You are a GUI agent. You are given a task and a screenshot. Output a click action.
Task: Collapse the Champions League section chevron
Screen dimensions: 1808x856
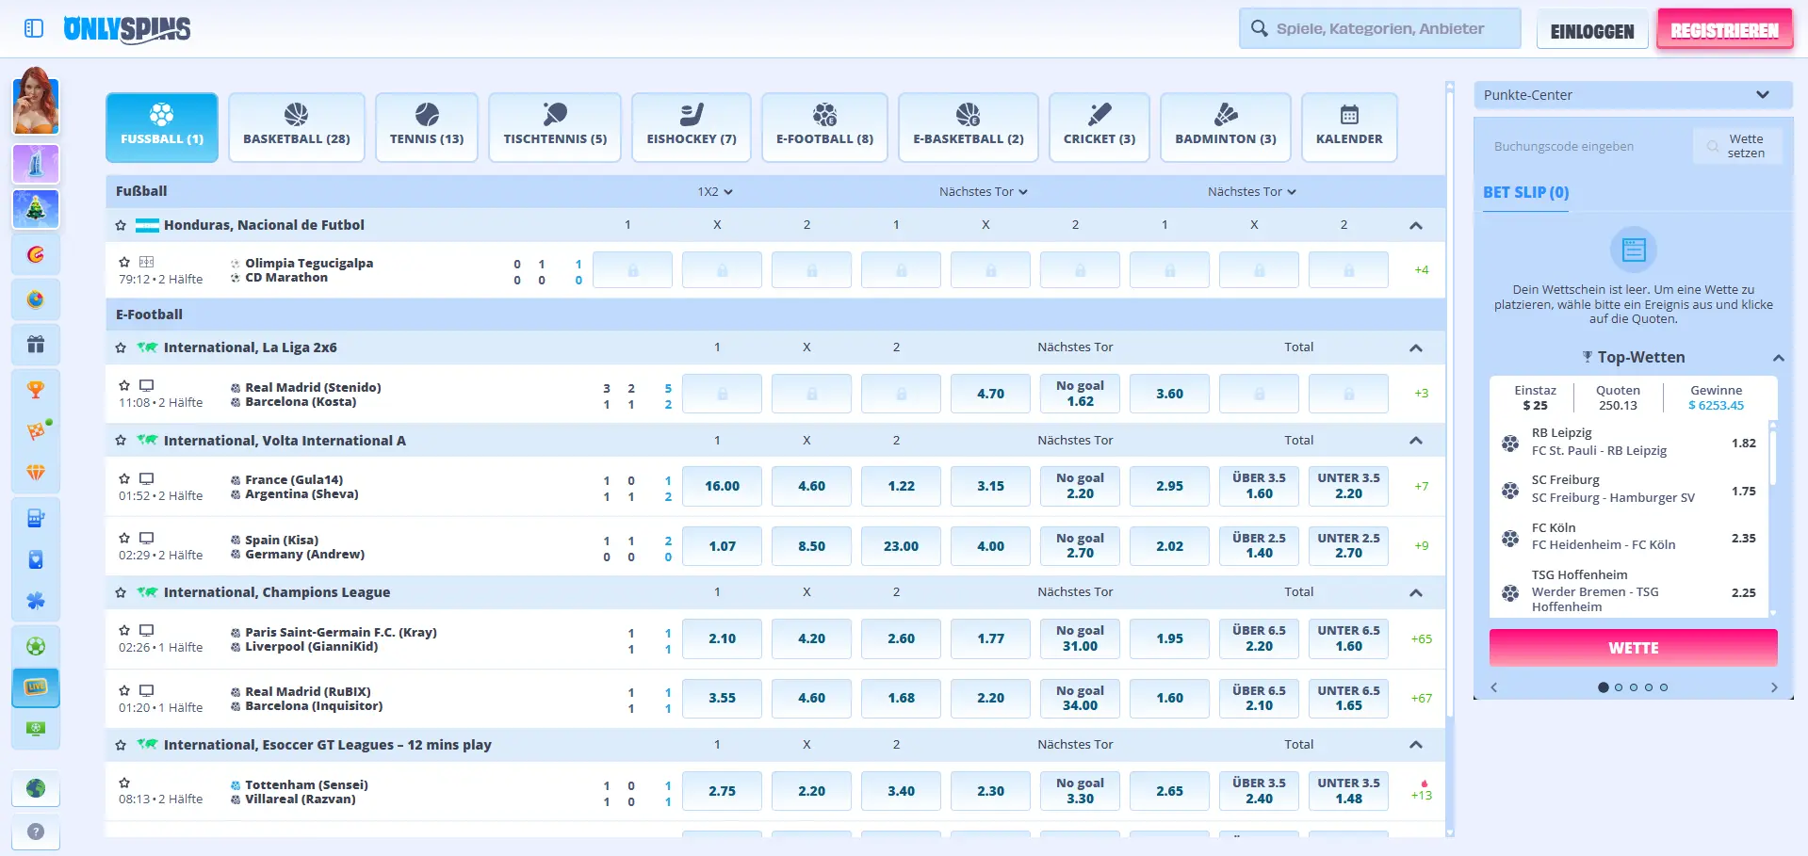click(1415, 592)
